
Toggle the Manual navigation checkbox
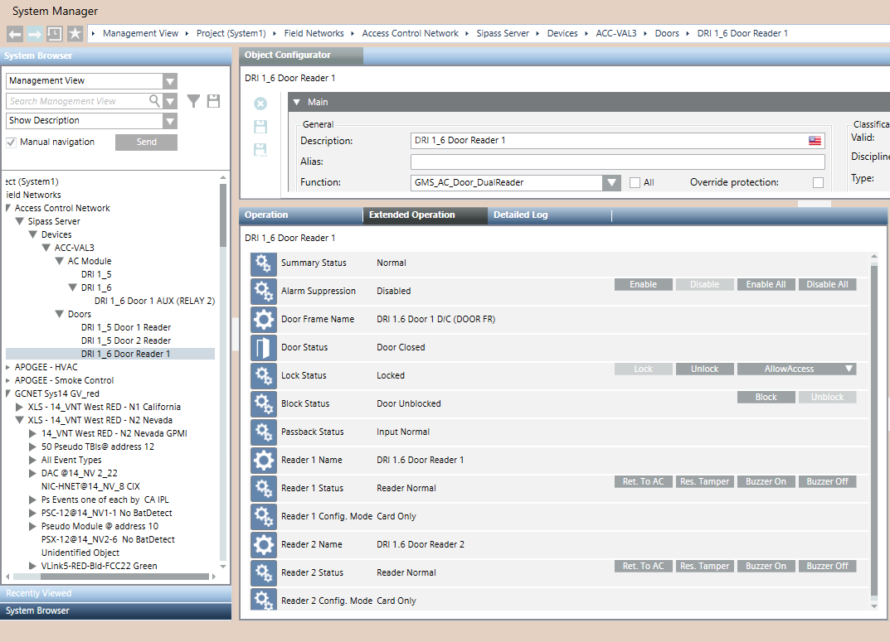10,141
